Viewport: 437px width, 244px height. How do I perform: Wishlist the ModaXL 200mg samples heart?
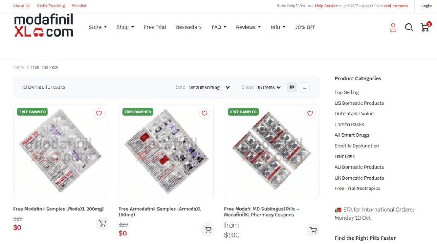pos(99,113)
